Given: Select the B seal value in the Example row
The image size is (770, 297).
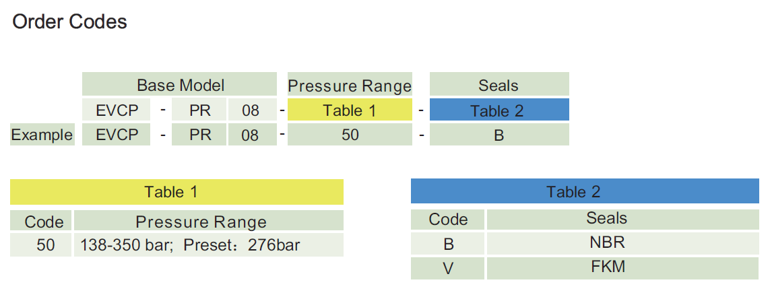Looking at the screenshot, I should [499, 135].
